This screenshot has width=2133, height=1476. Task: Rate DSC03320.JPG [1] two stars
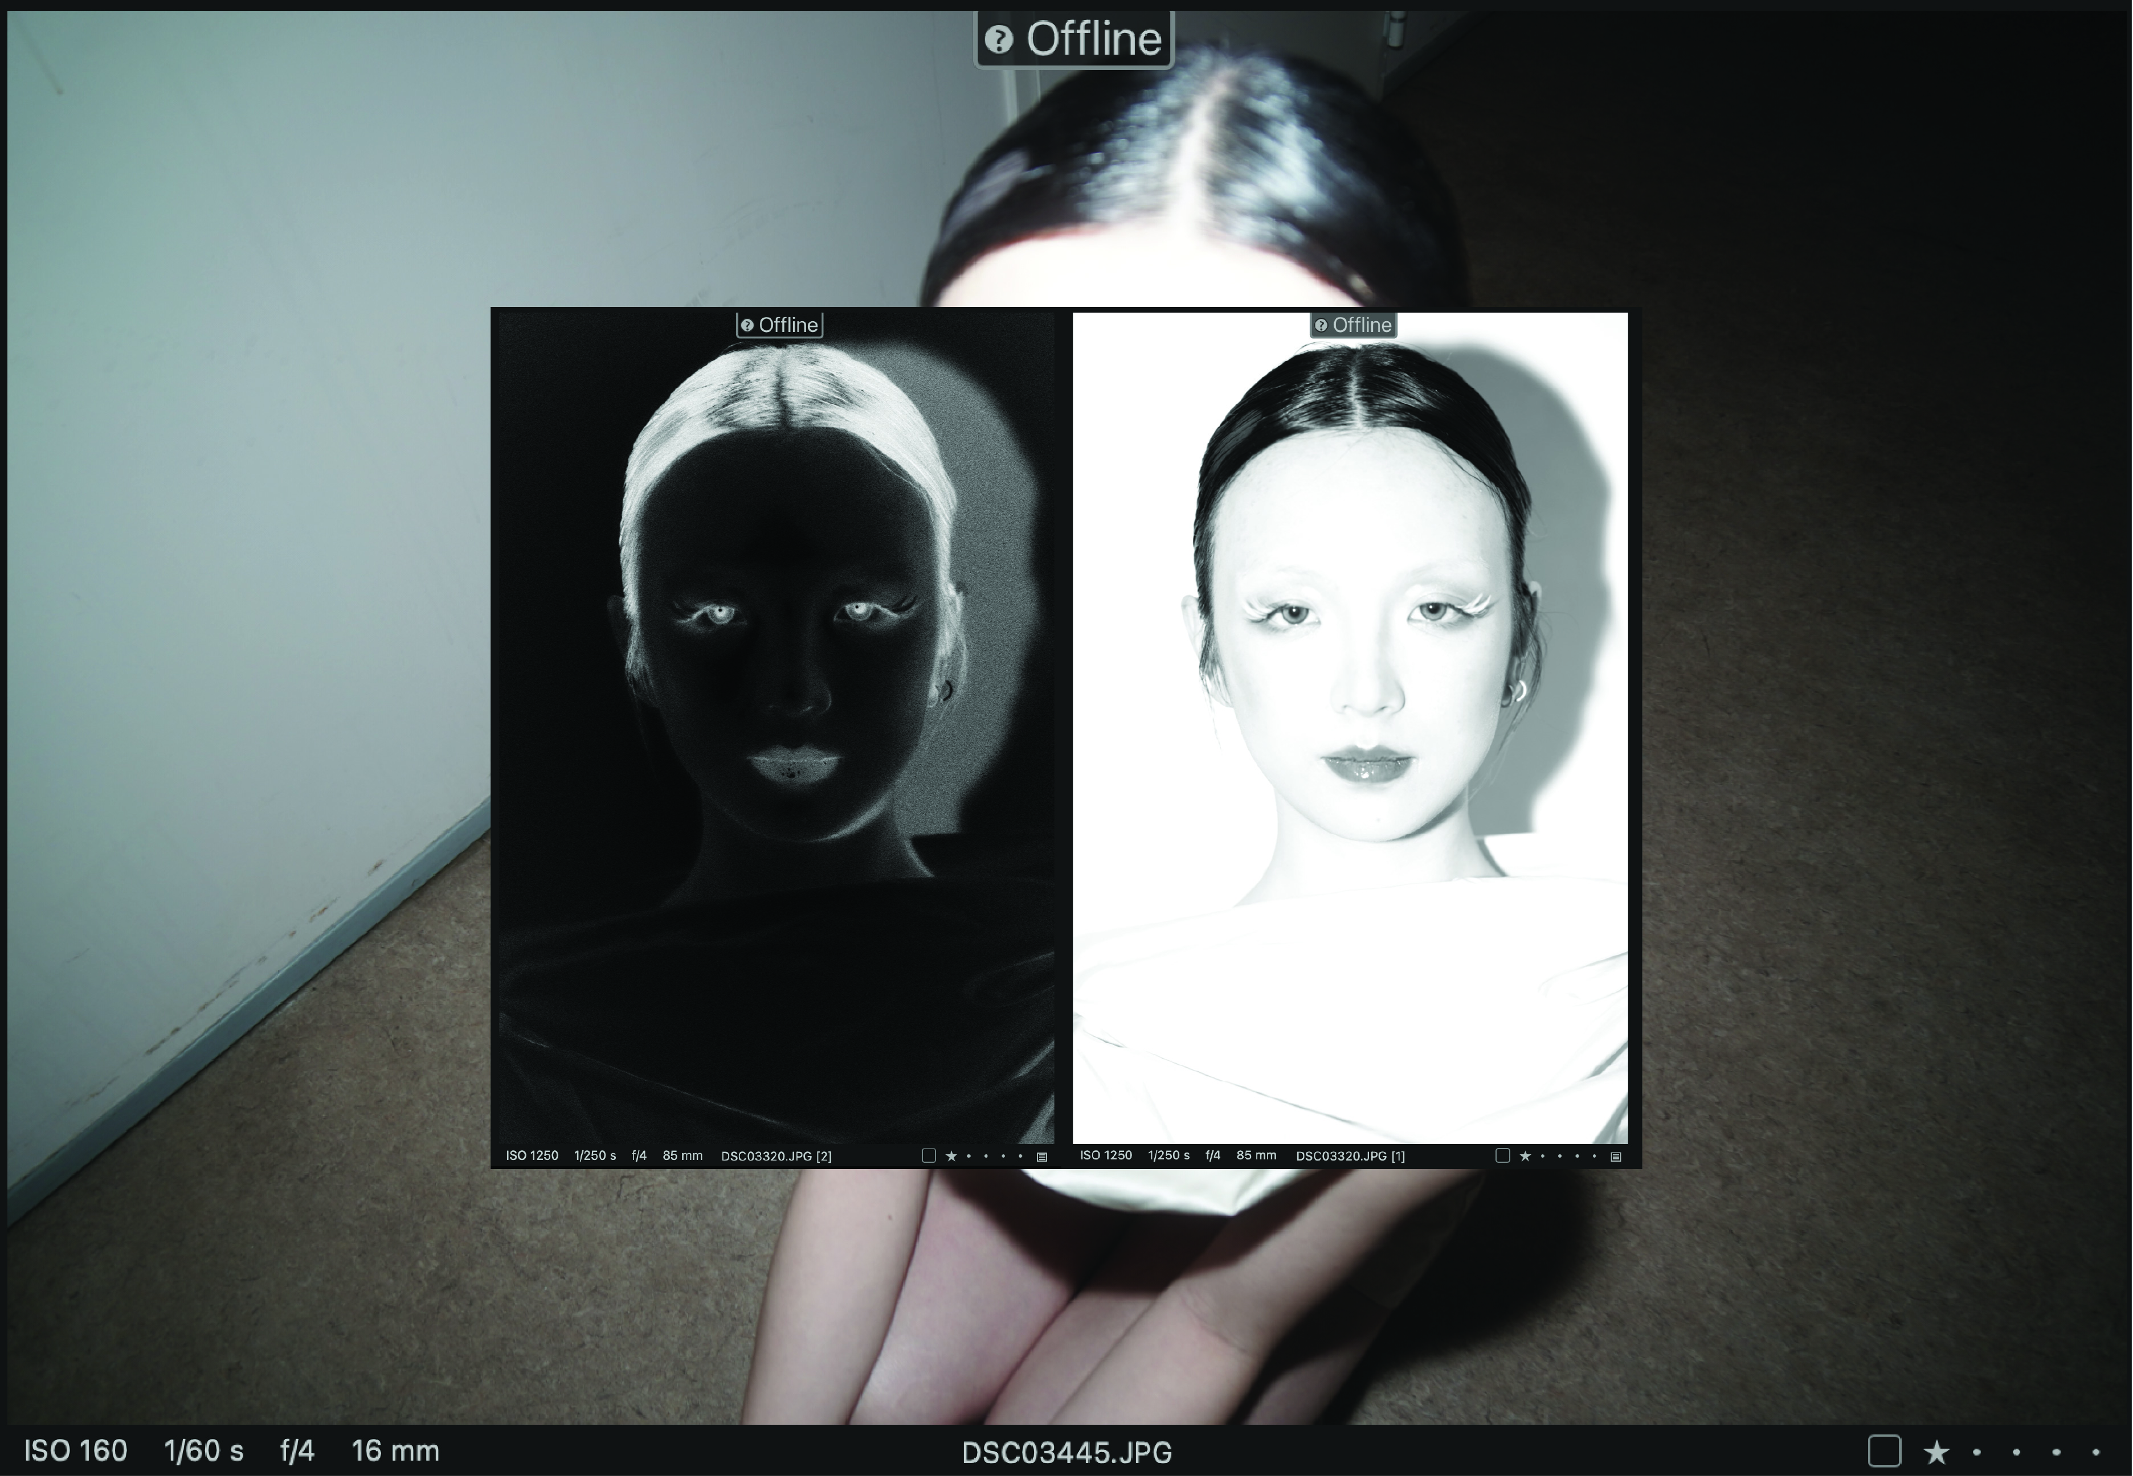(1543, 1156)
